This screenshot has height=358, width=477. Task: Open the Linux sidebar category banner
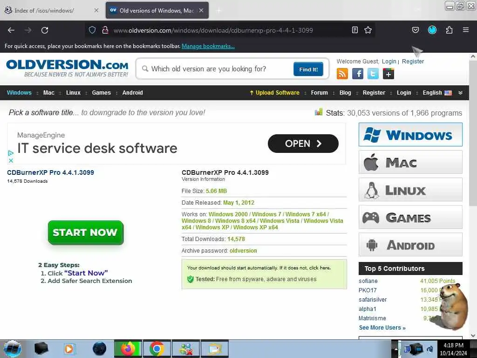(410, 190)
